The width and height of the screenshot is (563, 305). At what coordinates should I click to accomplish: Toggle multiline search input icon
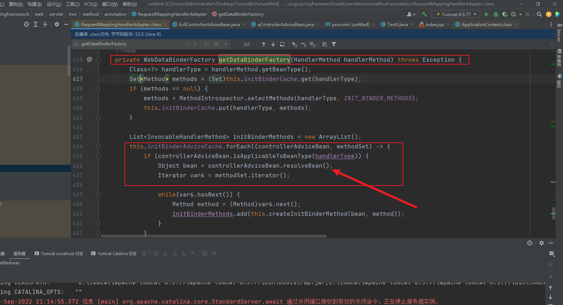pyautogui.click(x=325, y=44)
